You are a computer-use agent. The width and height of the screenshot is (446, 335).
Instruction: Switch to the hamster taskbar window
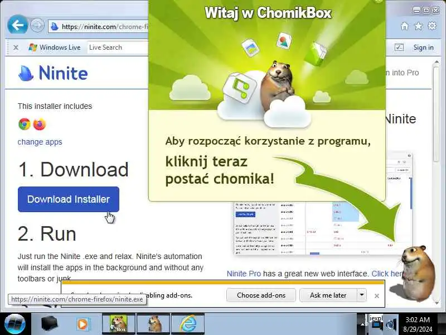[154, 324]
